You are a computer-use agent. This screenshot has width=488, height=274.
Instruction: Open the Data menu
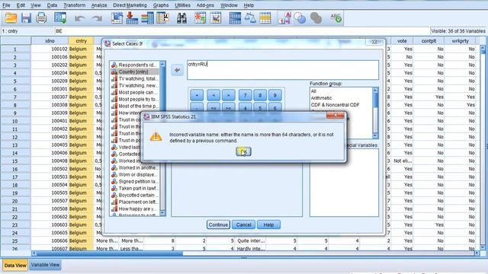pyautogui.click(x=52, y=5)
